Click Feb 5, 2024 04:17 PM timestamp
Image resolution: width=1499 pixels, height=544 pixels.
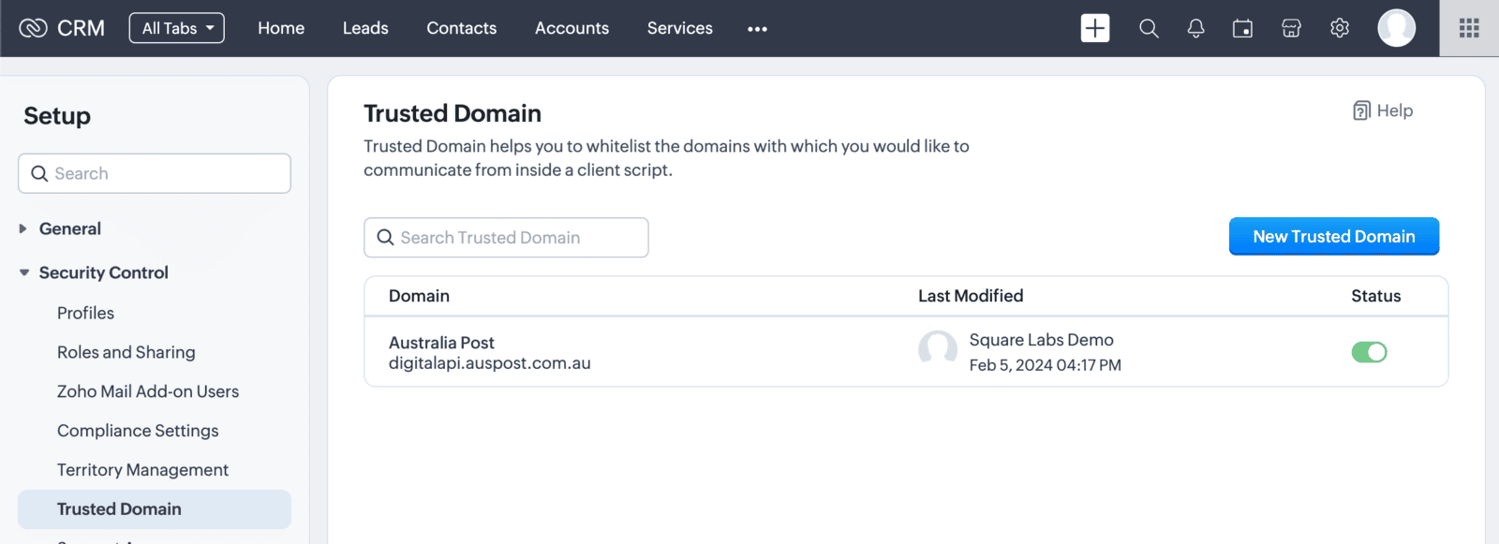tap(1045, 365)
